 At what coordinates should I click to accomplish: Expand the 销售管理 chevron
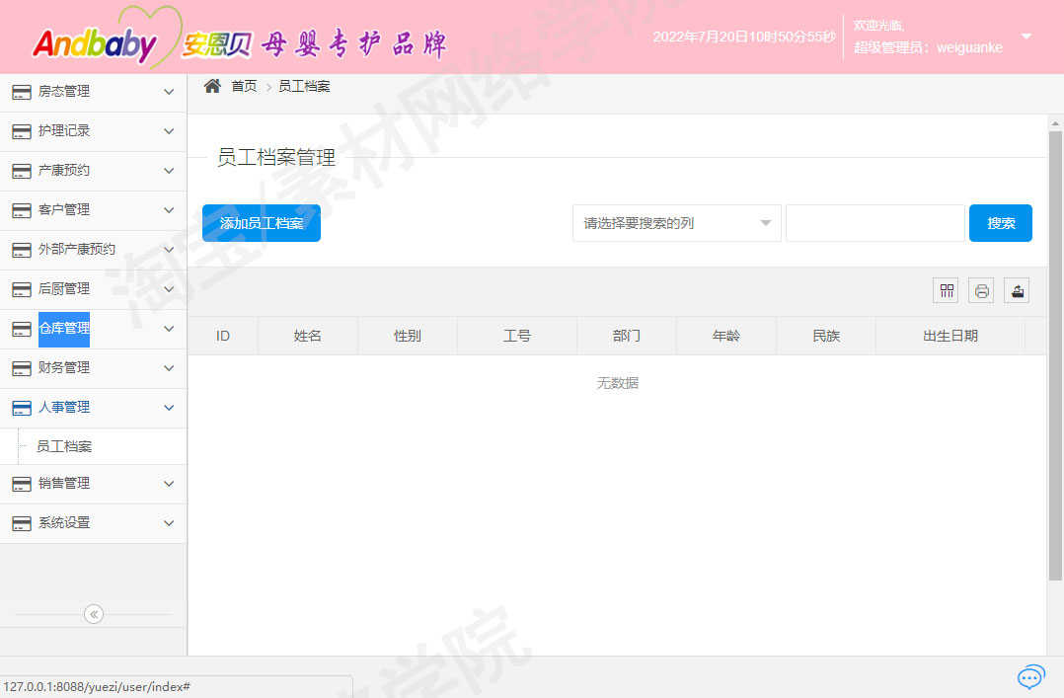169,484
